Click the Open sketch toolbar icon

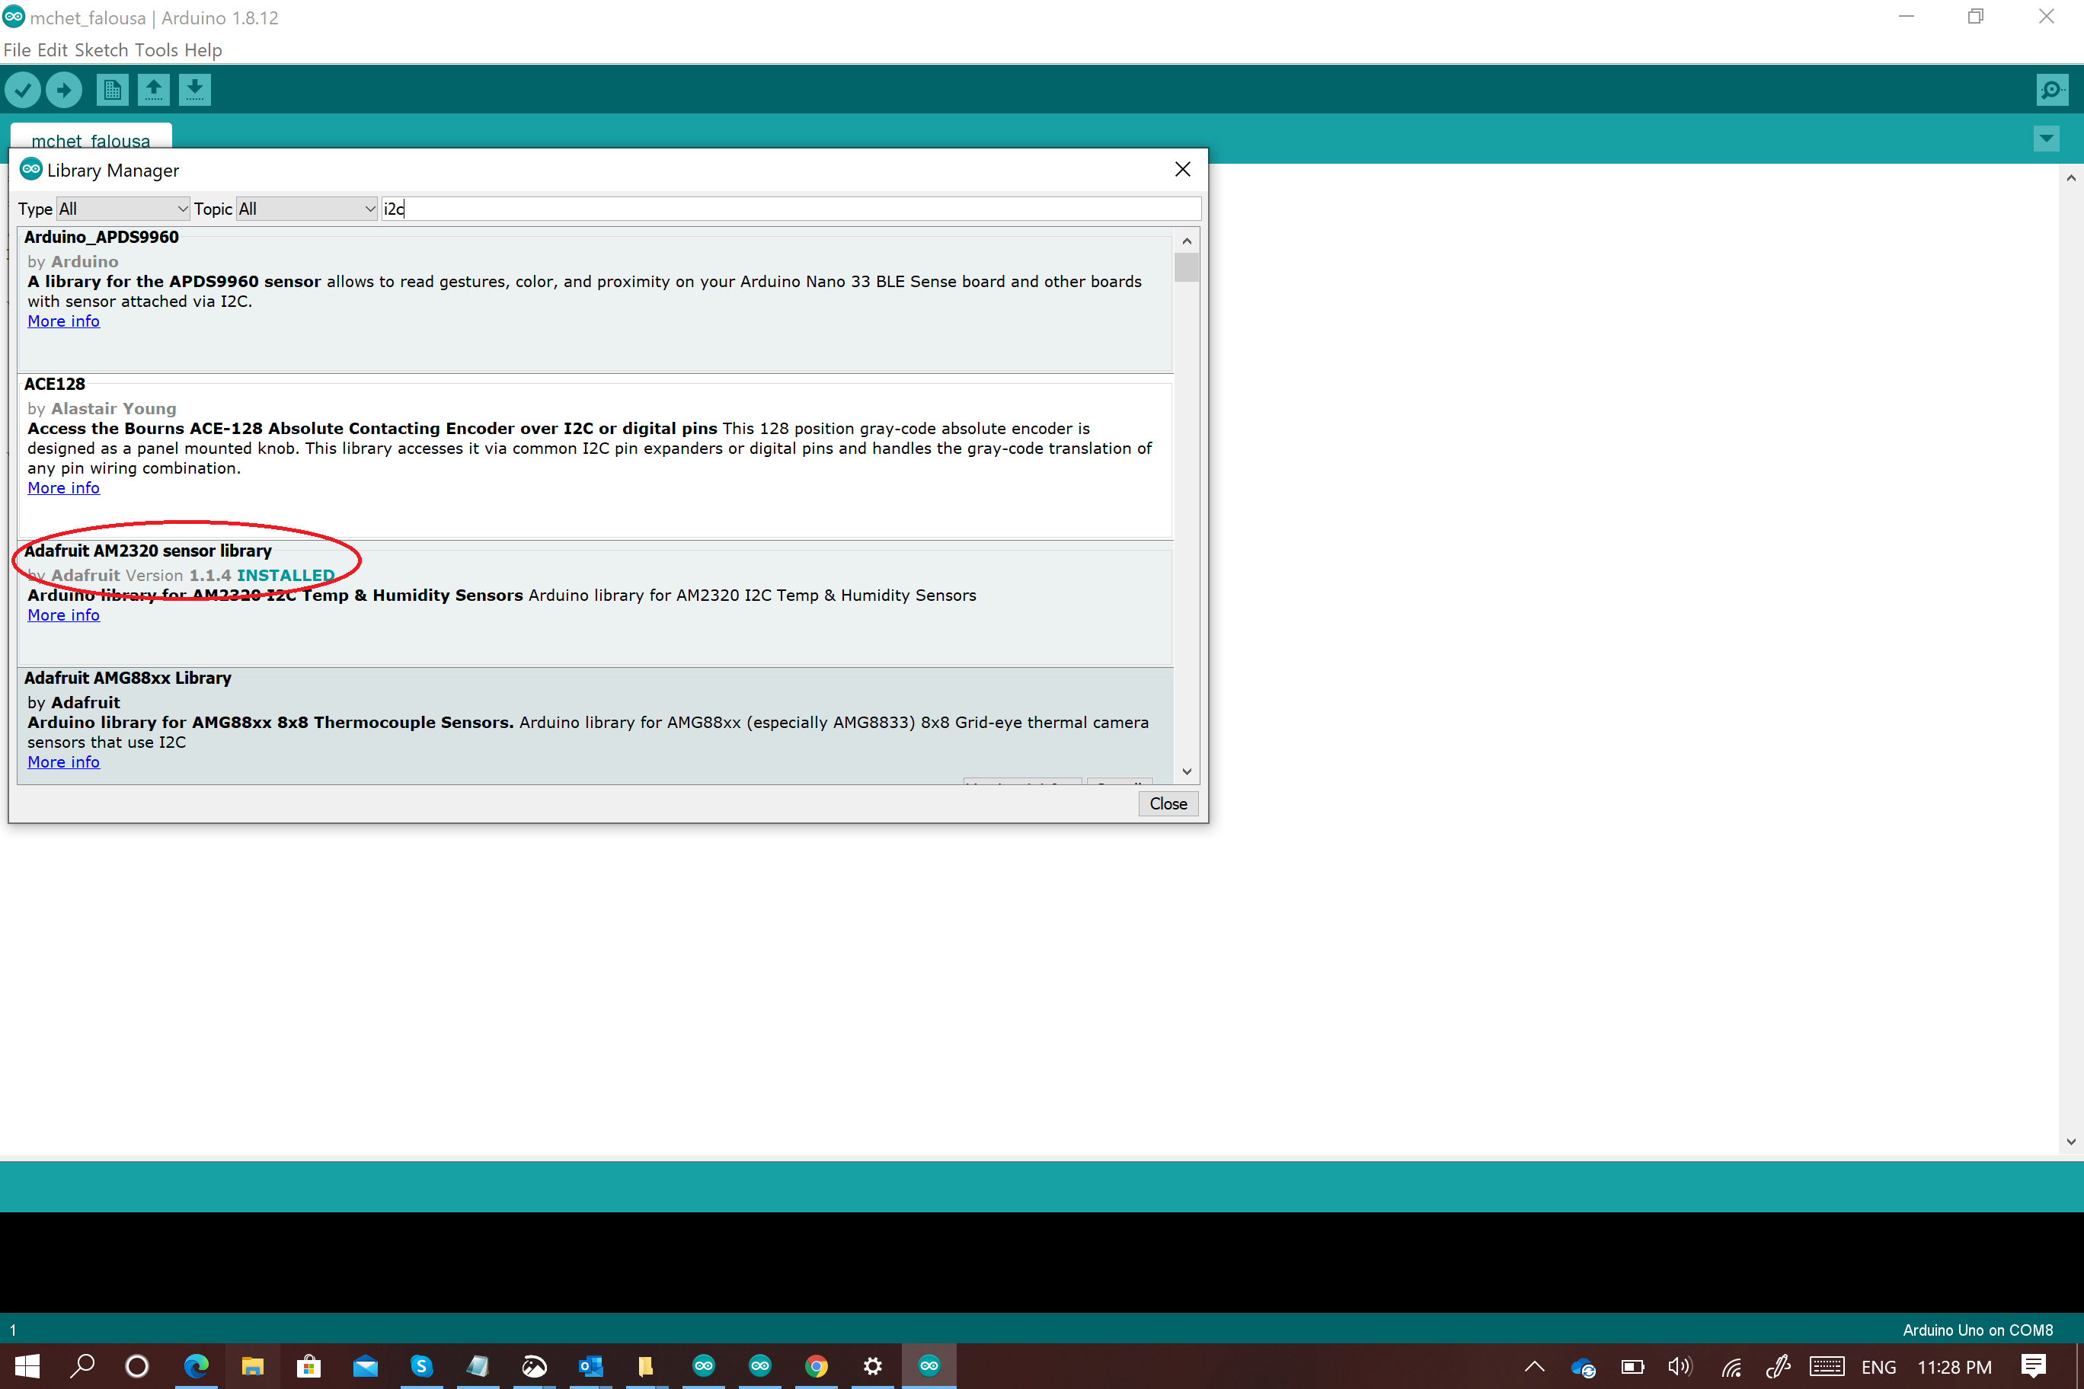tap(153, 89)
